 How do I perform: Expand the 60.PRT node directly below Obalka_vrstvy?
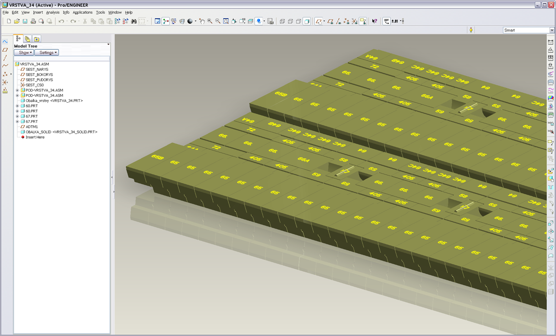pos(18,106)
